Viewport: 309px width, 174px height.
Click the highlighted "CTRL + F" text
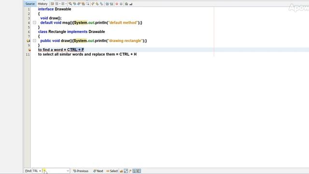[76, 50]
